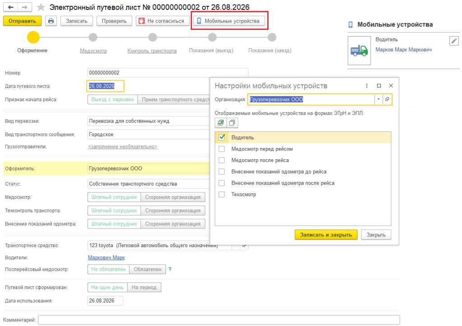Open help for Послерейсовый медосмотр
462x326 pixels.
[x=170, y=269]
